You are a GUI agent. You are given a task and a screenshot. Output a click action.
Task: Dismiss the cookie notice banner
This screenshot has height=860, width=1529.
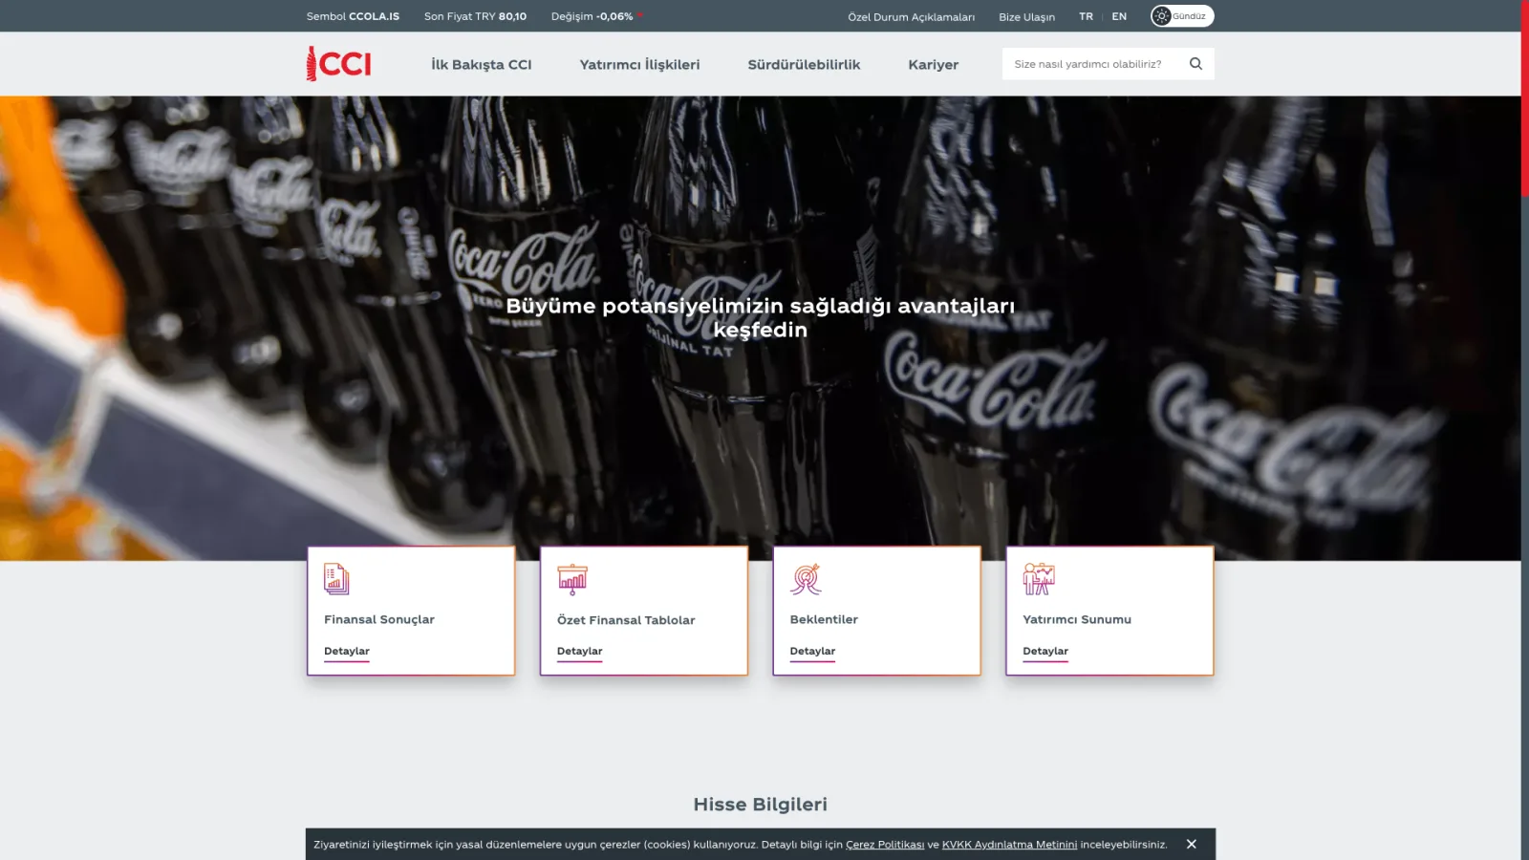point(1192,844)
